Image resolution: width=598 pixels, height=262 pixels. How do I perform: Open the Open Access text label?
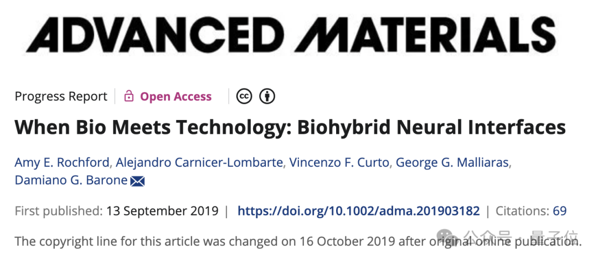click(x=176, y=96)
